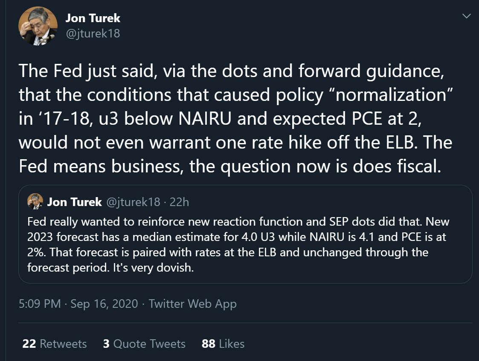
Task: Click the main tweet text about the Fed
Action: click(x=235, y=119)
